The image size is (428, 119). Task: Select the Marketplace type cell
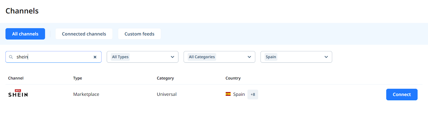point(86,94)
